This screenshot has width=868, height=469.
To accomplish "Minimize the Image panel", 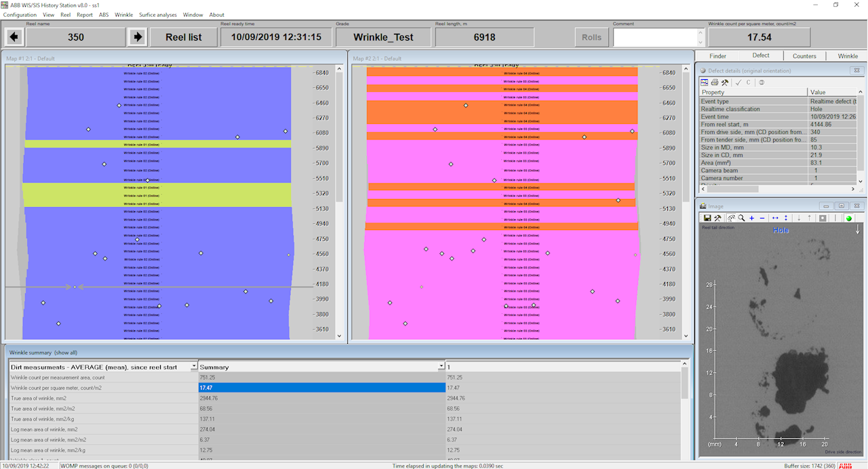I will pos(827,206).
